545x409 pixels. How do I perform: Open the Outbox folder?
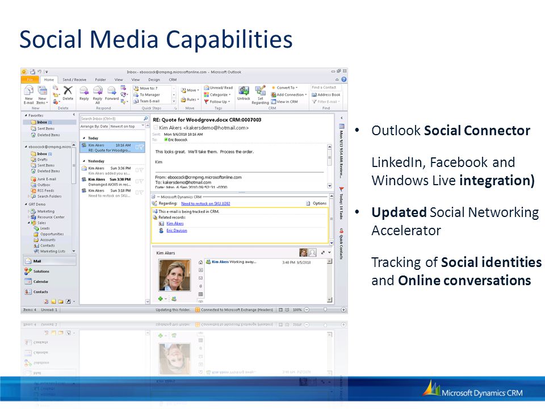[41, 185]
